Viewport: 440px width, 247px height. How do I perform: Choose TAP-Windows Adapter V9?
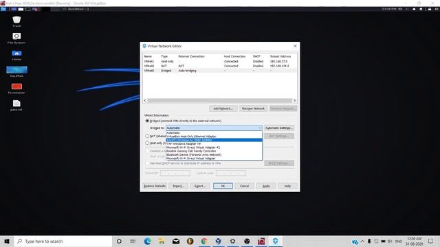point(214,143)
